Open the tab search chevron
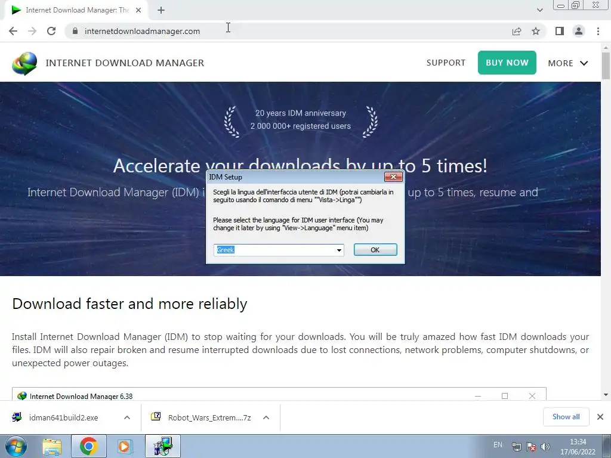Viewport: 611px width, 458px height. pyautogui.click(x=539, y=10)
